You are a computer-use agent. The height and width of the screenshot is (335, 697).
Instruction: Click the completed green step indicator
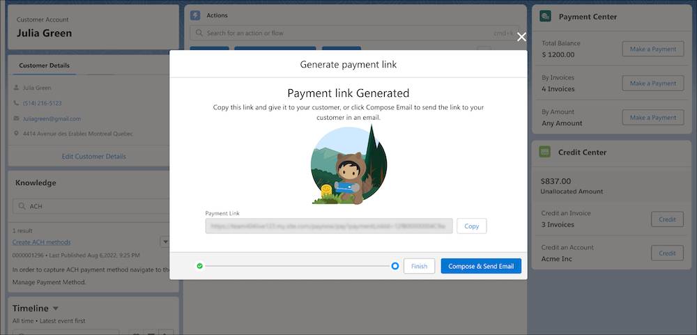click(199, 266)
